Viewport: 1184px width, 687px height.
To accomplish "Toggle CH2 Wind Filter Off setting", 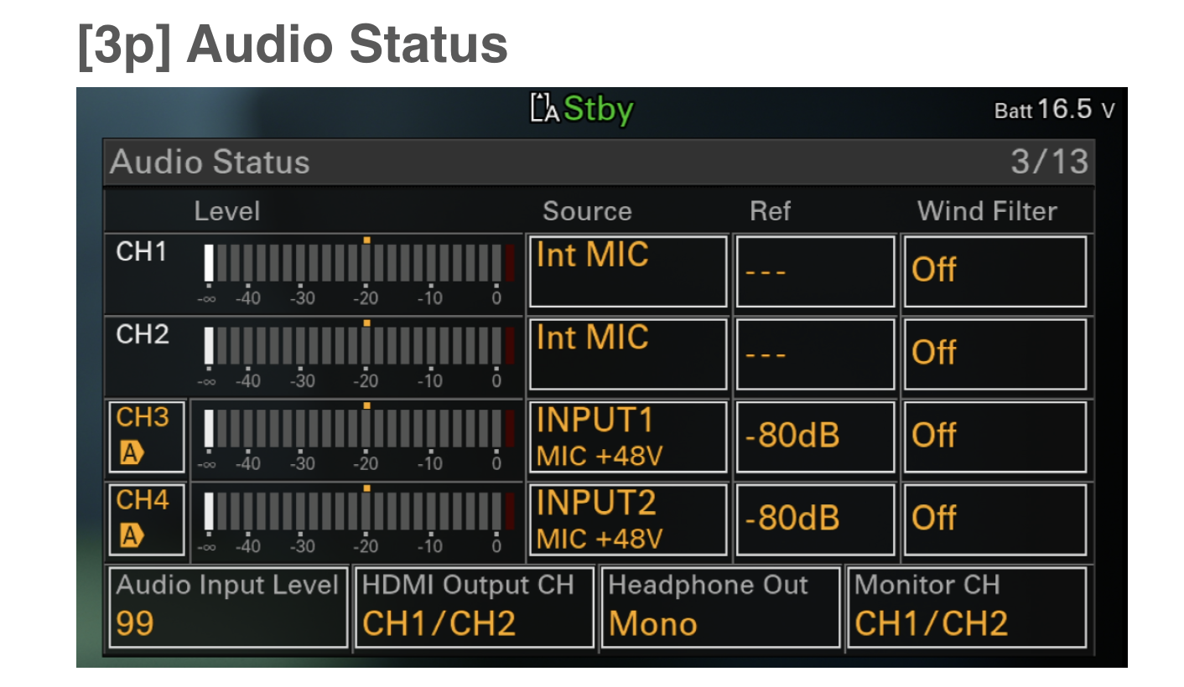I will [x=994, y=354].
